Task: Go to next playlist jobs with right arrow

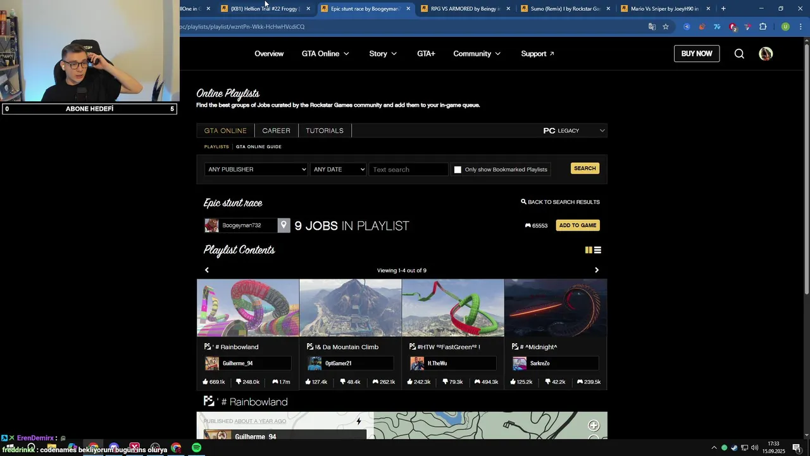Action: pyautogui.click(x=596, y=270)
